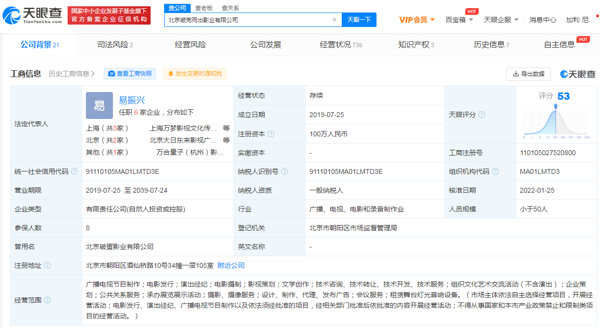This screenshot has height=328, width=600.
Task: Open the 天眼企服 dropdown menu
Action: pyautogui.click(x=501, y=20)
